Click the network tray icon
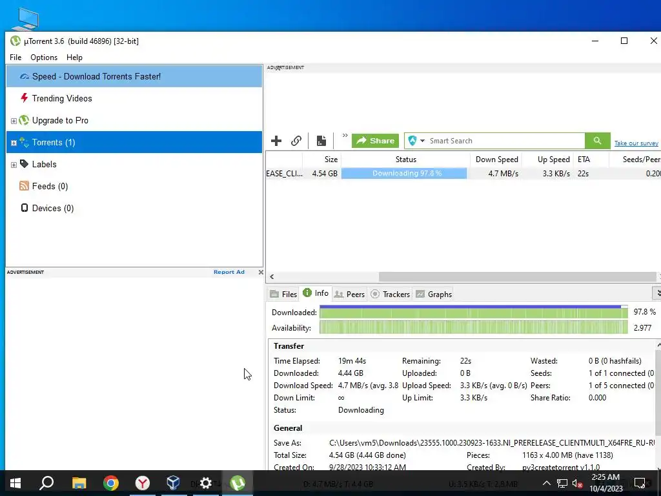This screenshot has height=496, width=661. pos(562,483)
